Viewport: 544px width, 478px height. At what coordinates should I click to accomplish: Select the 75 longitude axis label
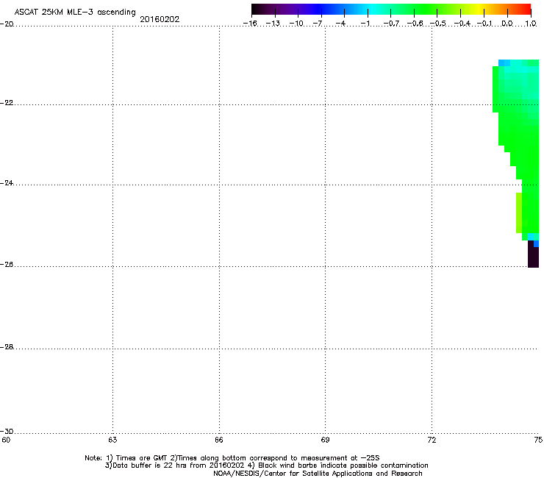click(538, 440)
